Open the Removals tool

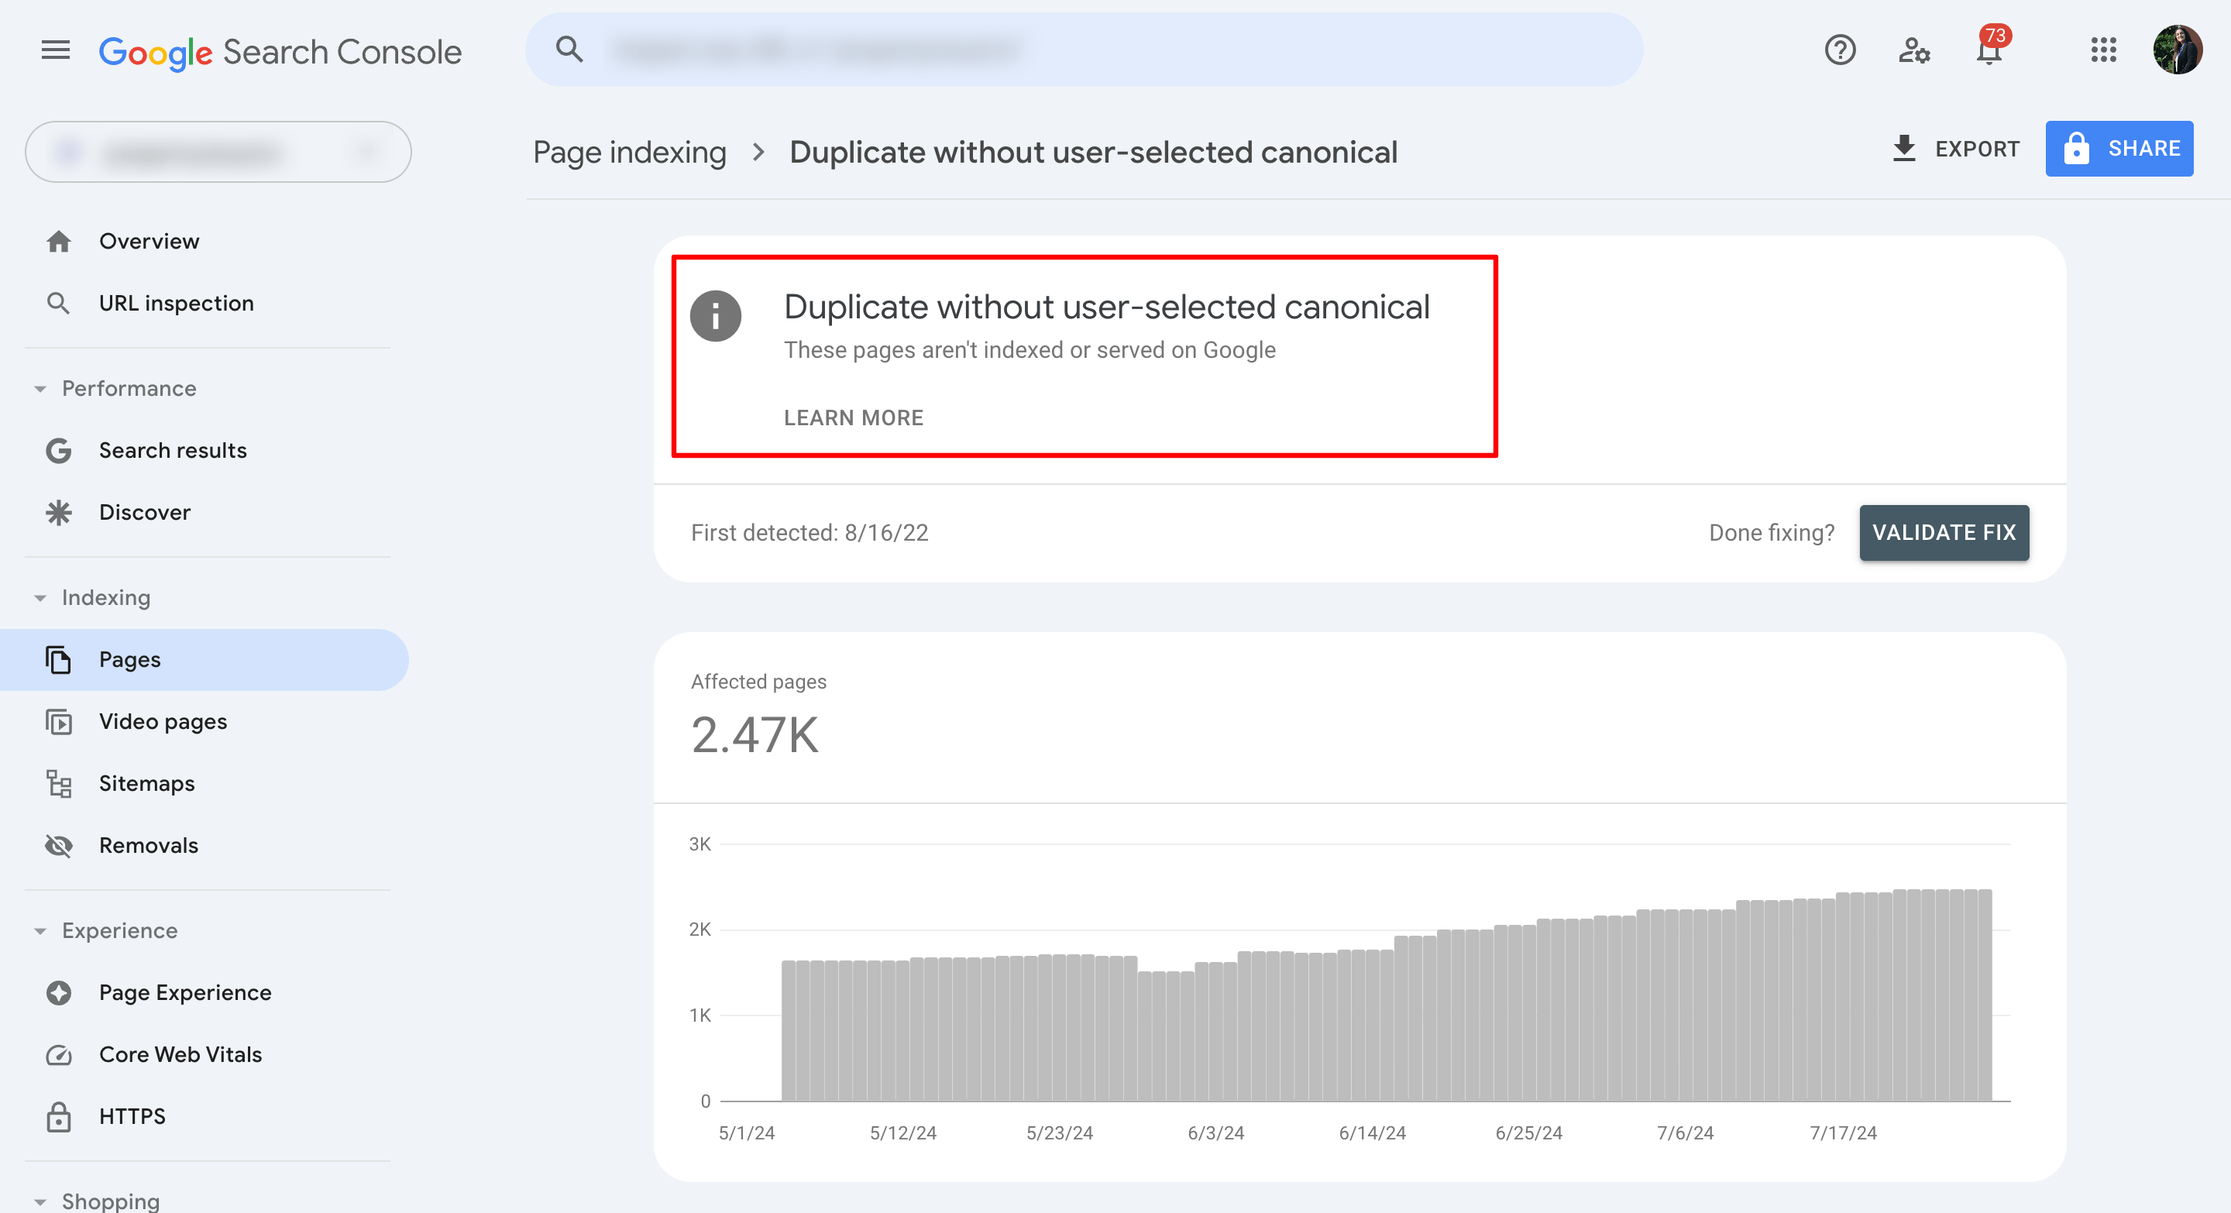pyautogui.click(x=148, y=846)
